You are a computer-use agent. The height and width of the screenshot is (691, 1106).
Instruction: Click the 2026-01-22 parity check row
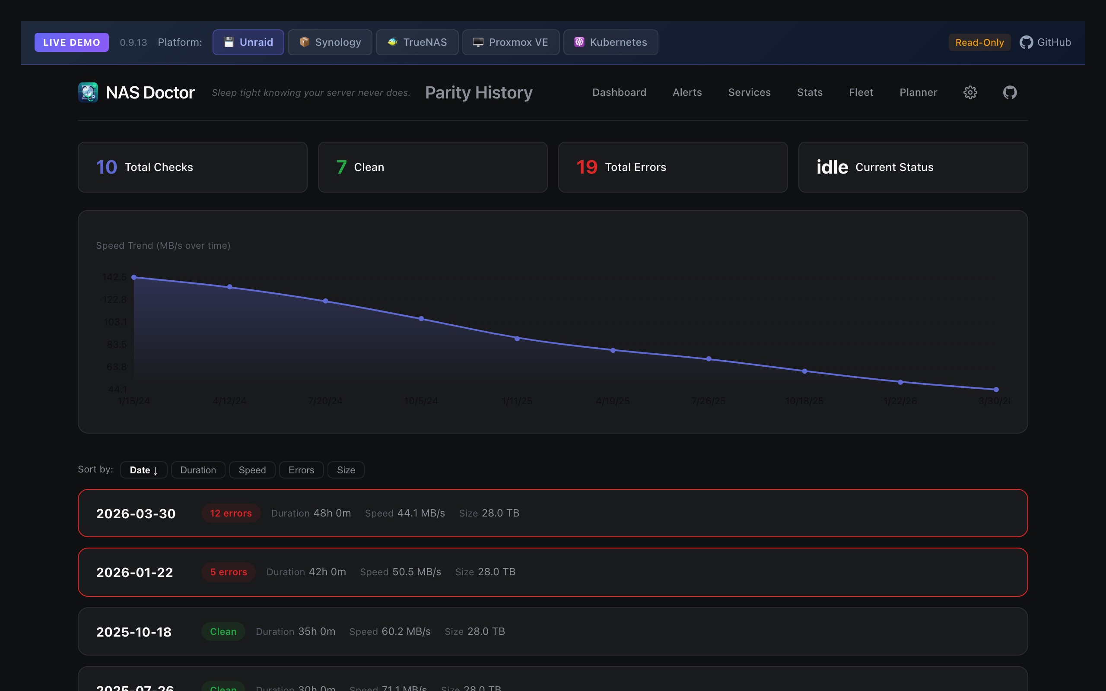click(x=553, y=572)
